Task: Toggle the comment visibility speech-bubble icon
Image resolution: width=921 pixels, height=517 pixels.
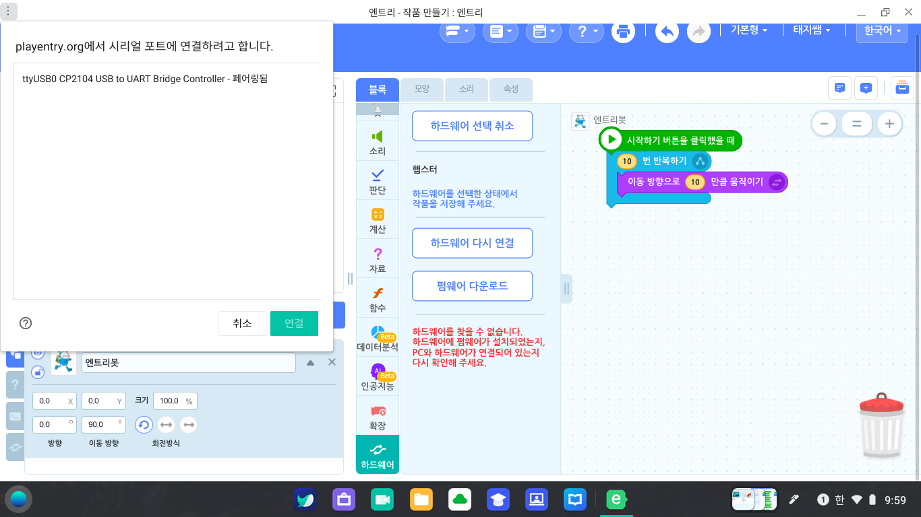Action: [839, 88]
